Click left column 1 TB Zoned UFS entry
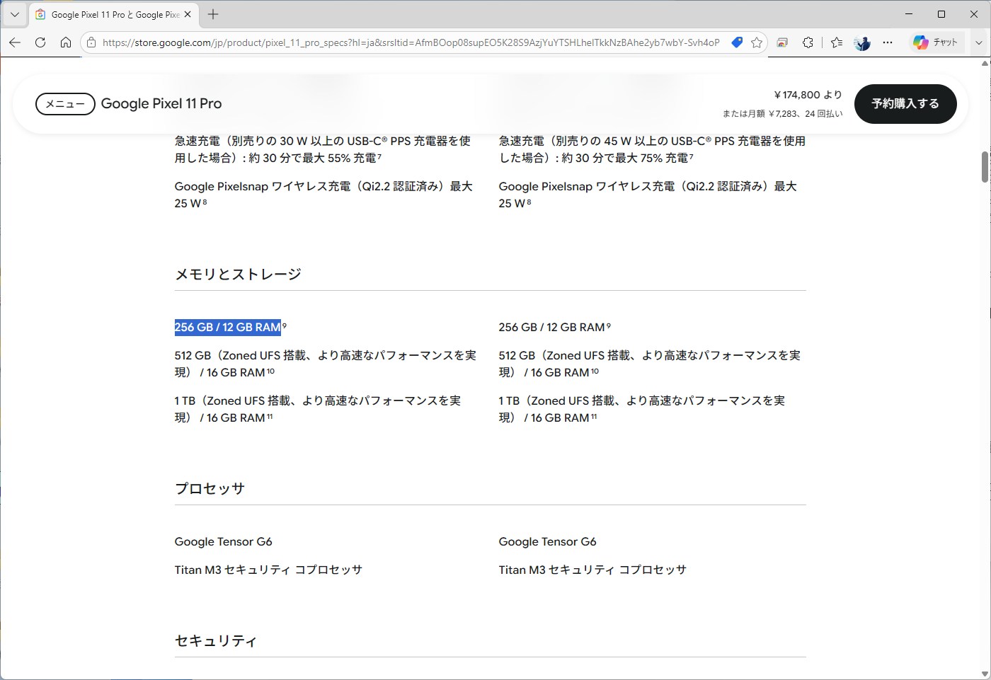Image resolution: width=991 pixels, height=680 pixels. tap(317, 409)
